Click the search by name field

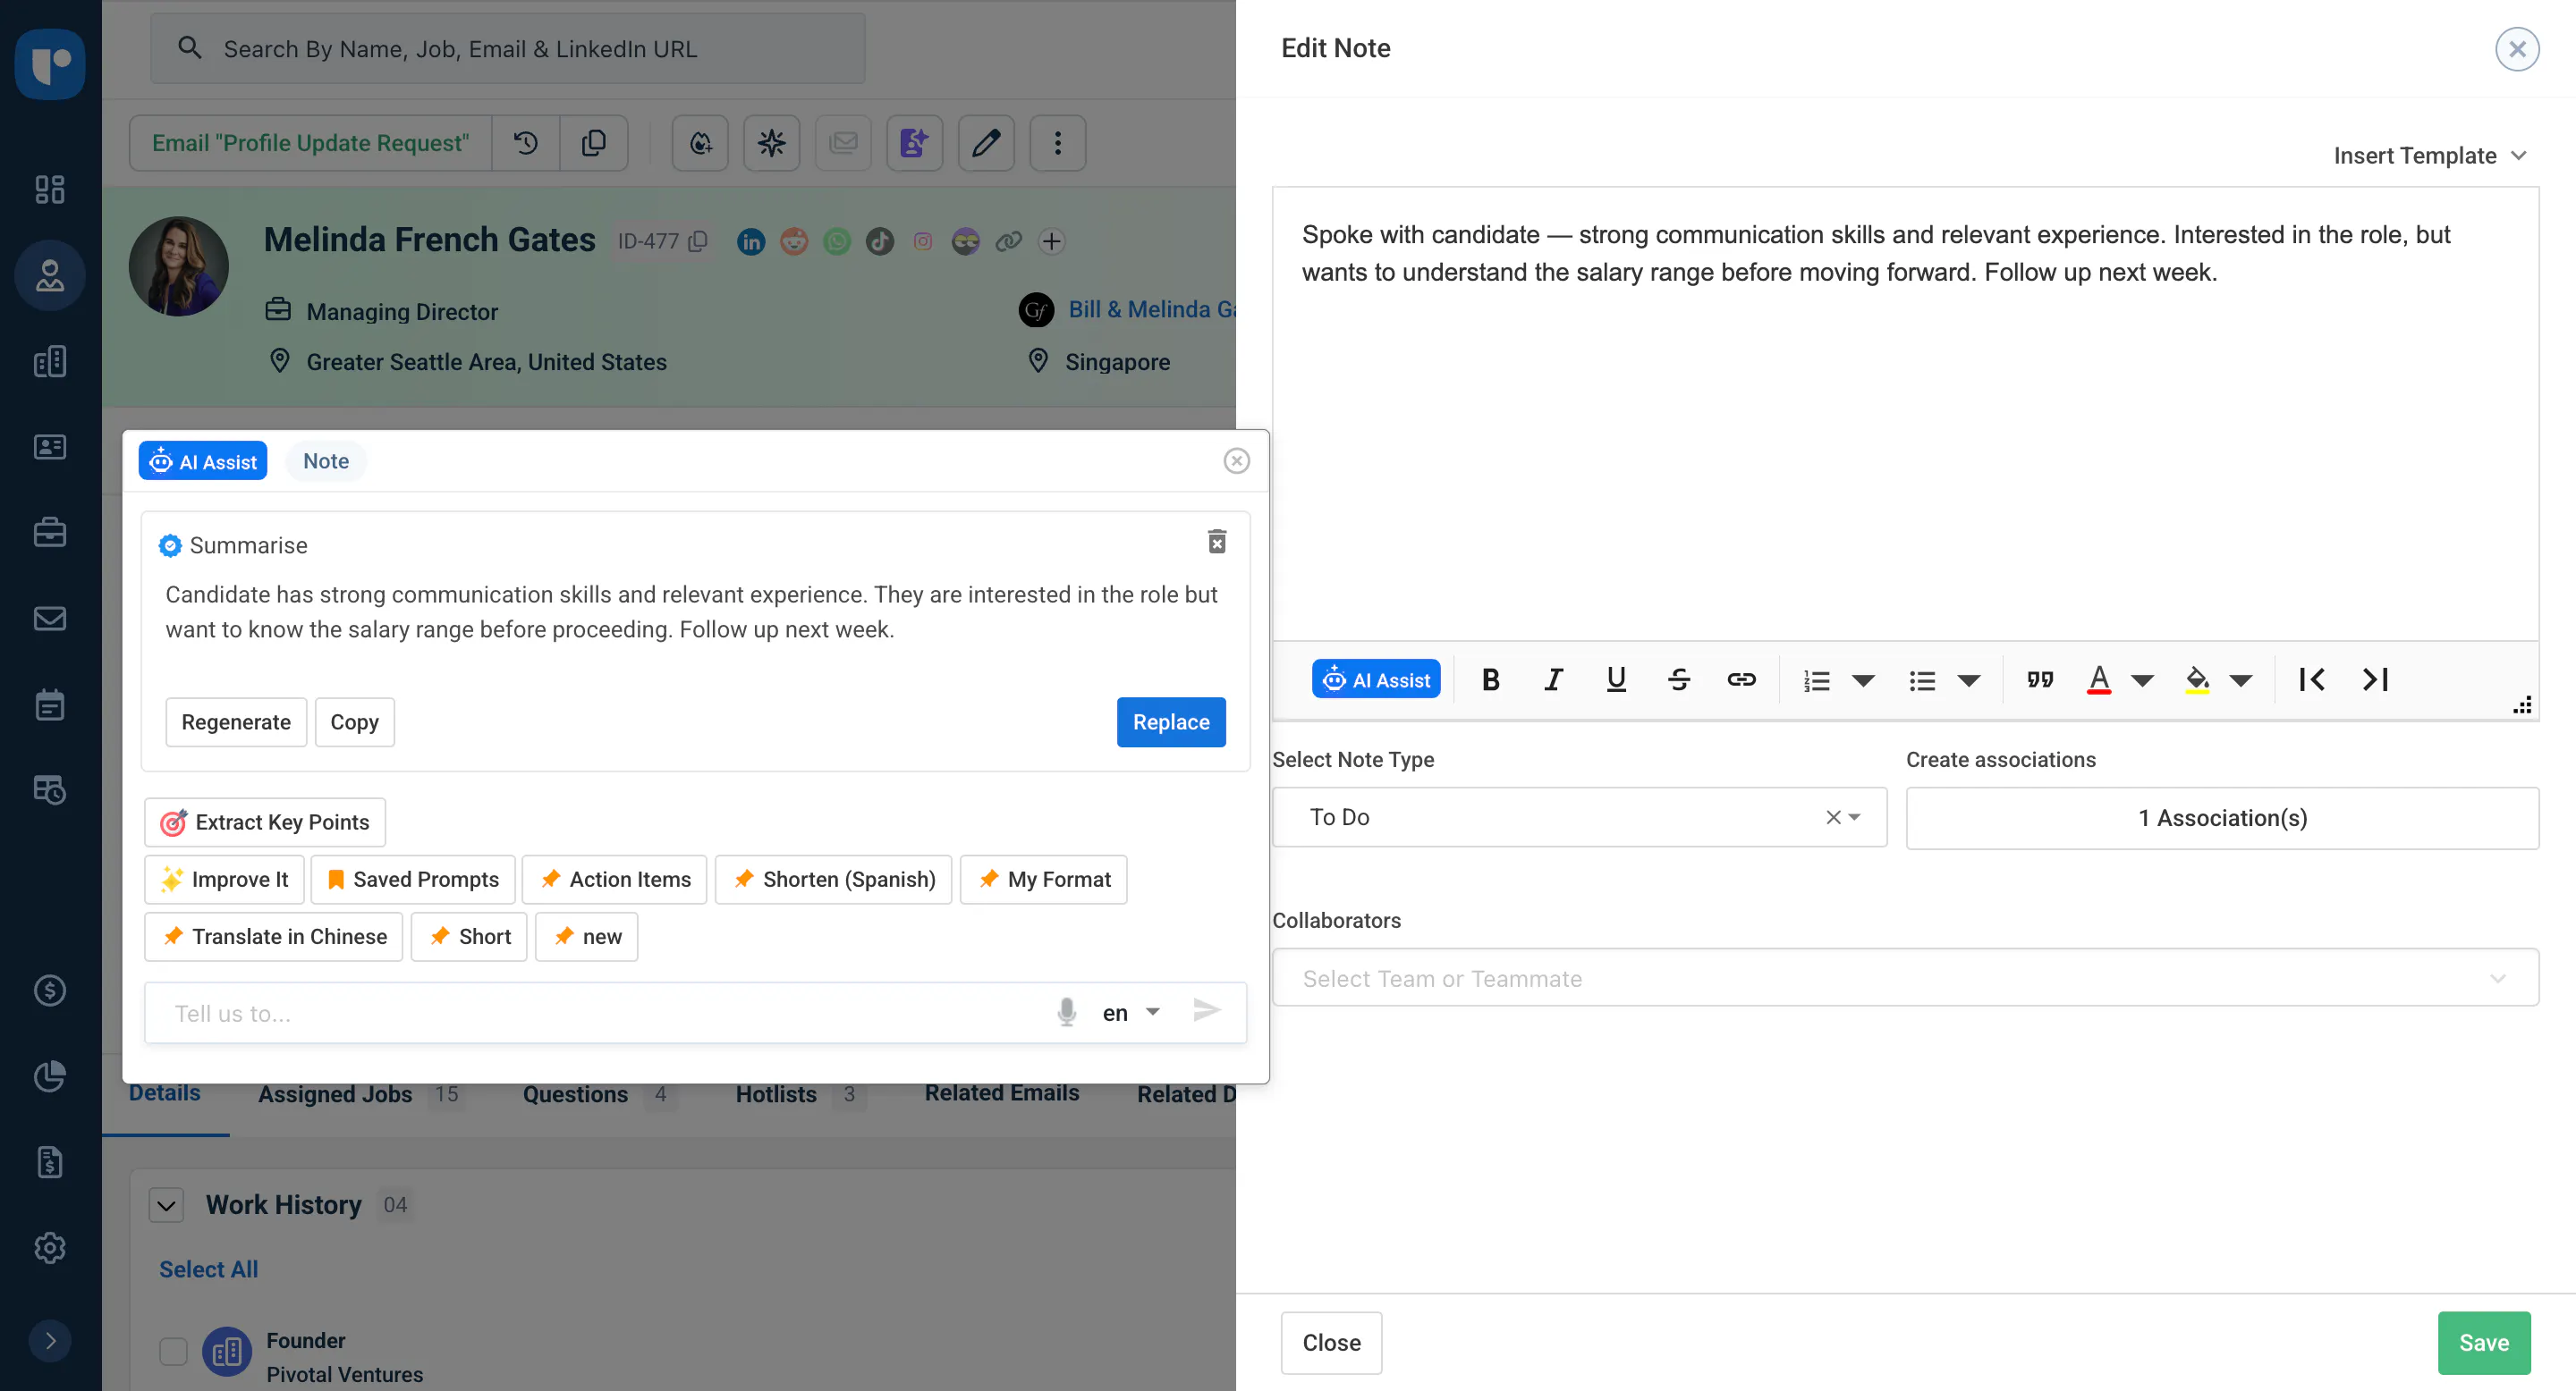click(508, 49)
